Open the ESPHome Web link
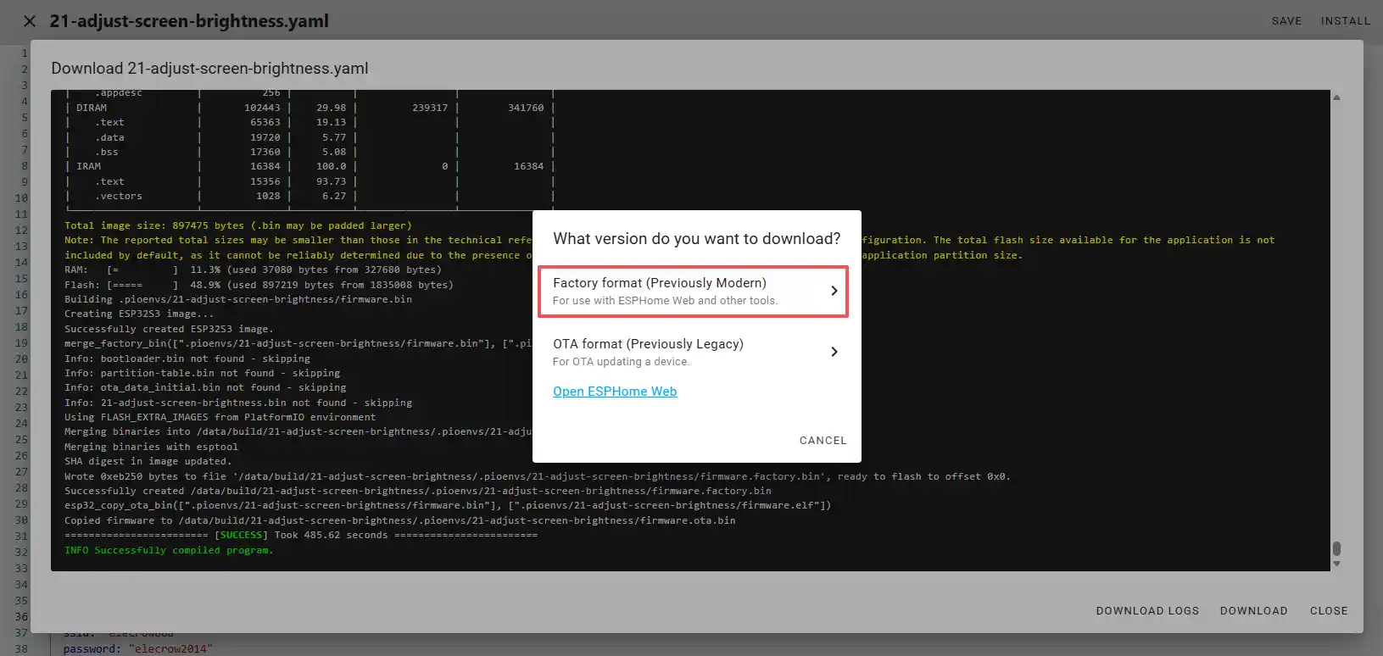 click(615, 392)
